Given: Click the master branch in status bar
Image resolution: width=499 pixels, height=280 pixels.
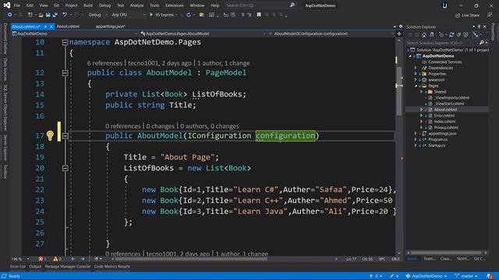Looking at the screenshot, I should (466, 276).
